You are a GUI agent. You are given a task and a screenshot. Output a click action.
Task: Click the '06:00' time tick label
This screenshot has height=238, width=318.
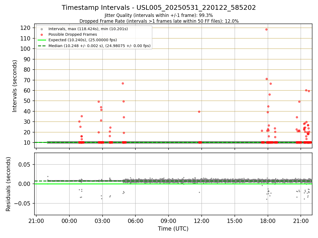click(135, 221)
